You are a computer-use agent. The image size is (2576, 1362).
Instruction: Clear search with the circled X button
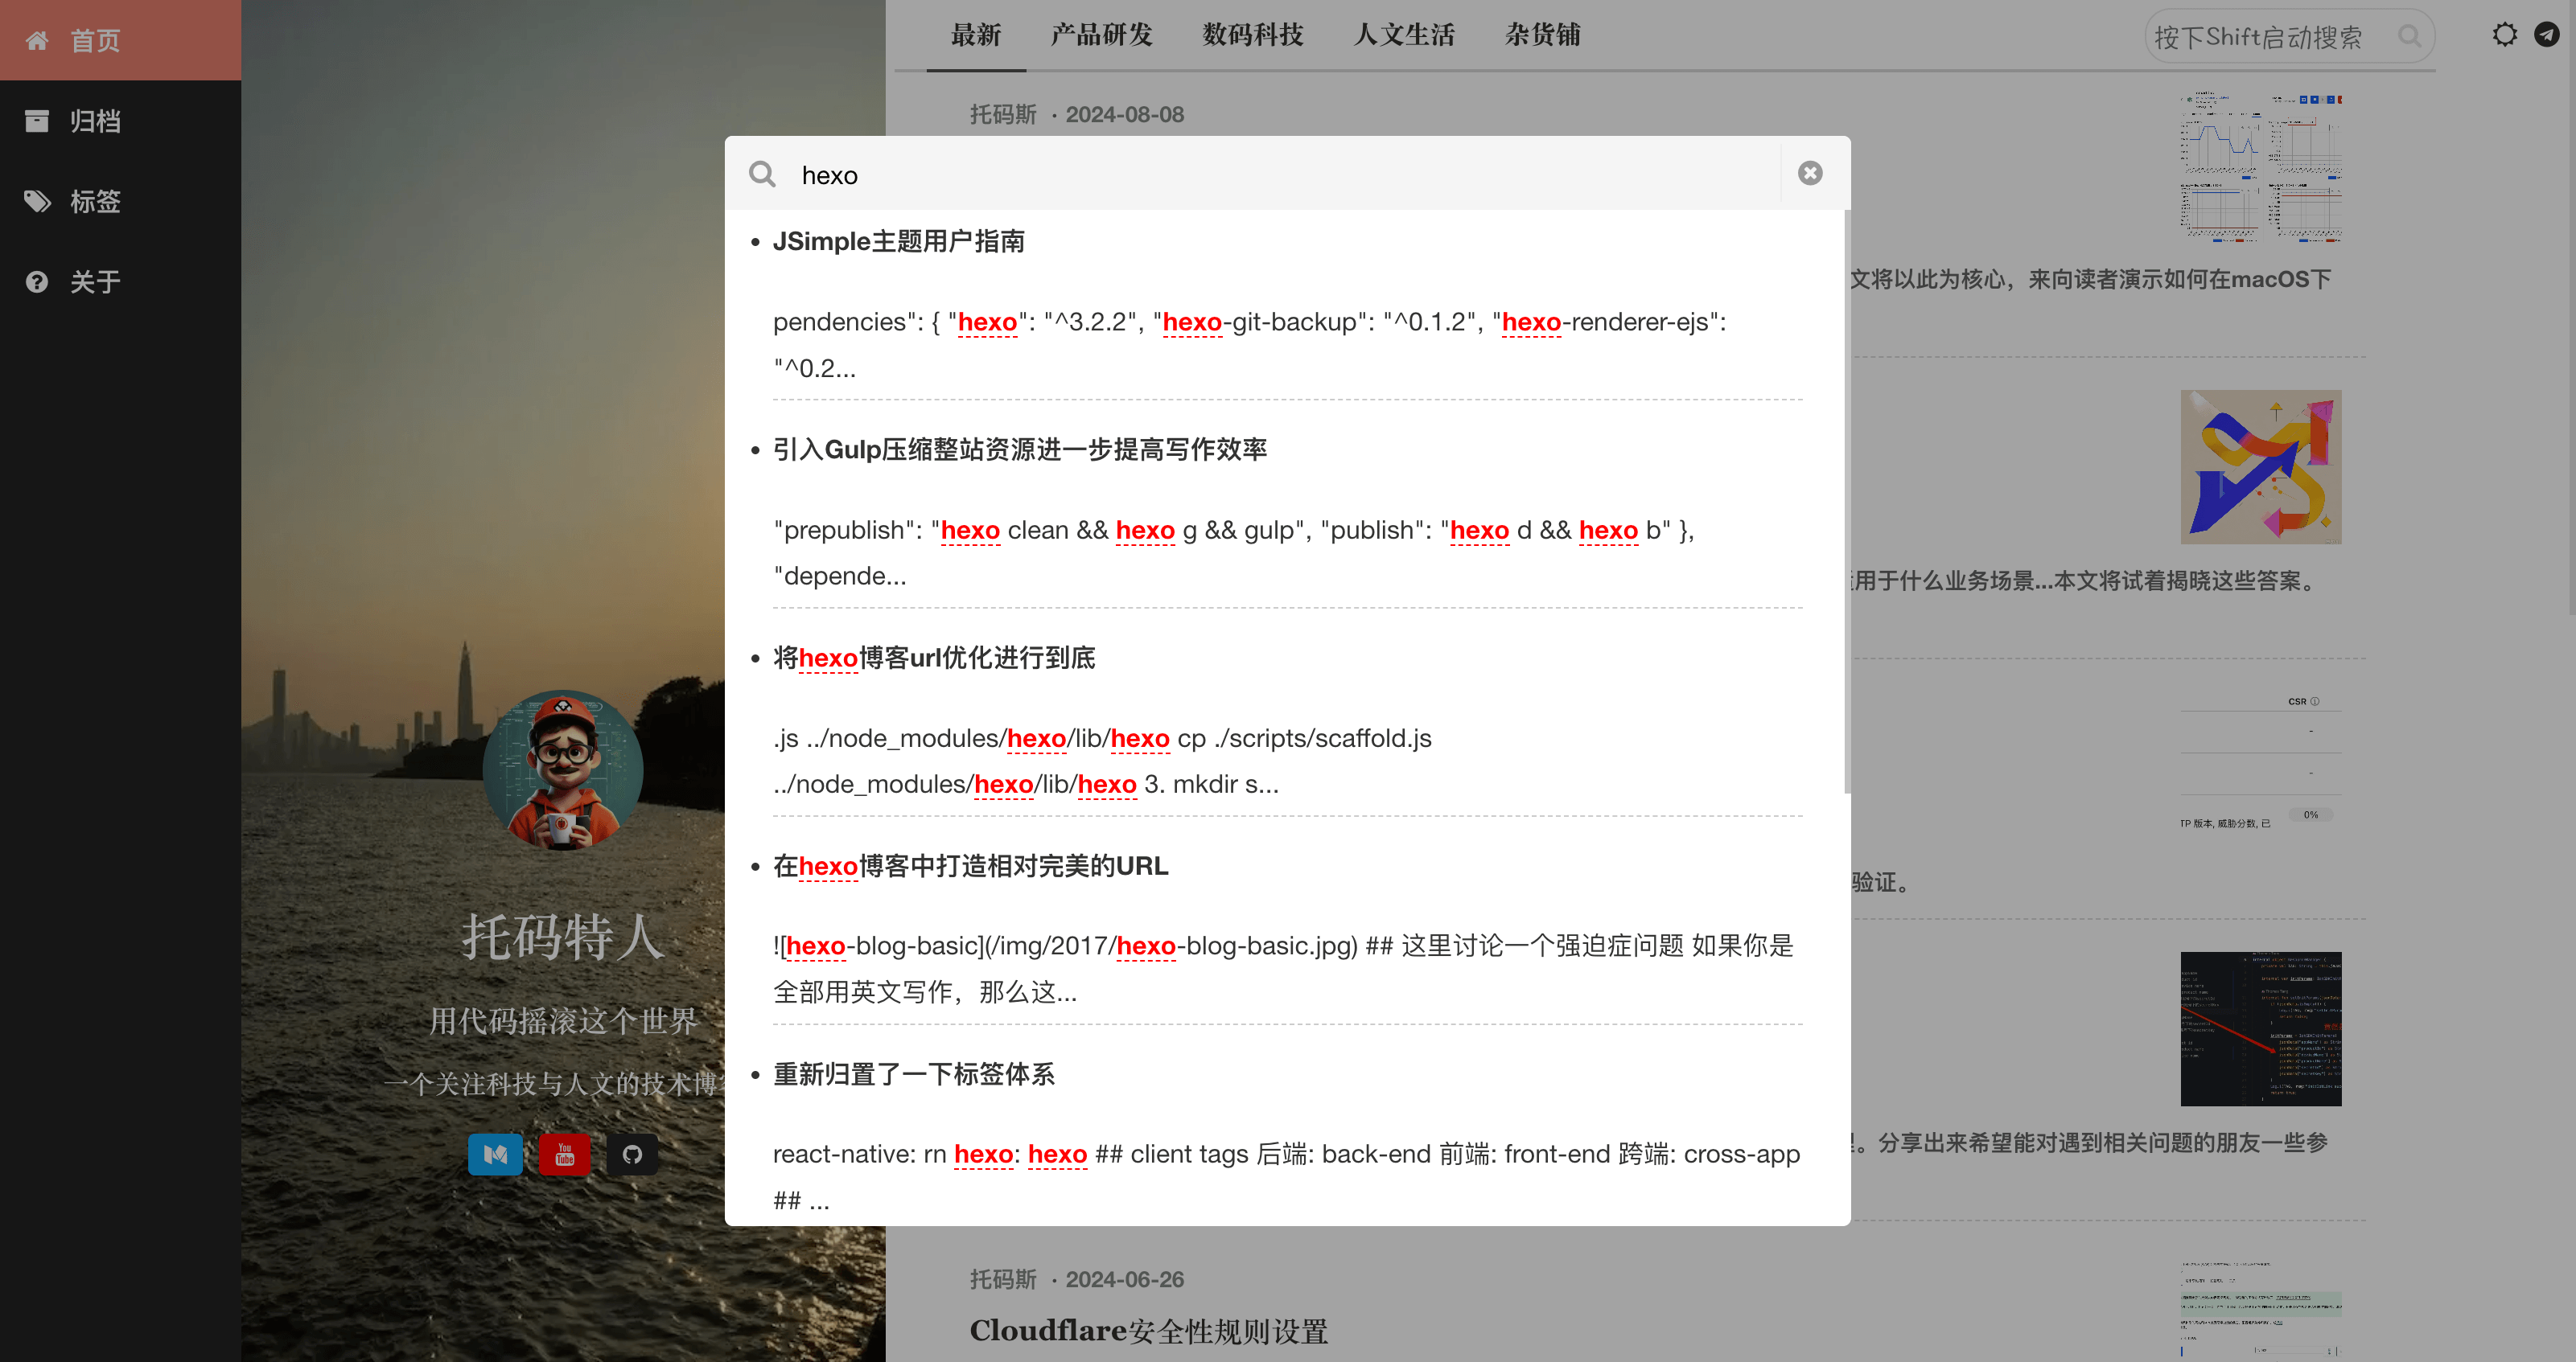coord(1809,173)
